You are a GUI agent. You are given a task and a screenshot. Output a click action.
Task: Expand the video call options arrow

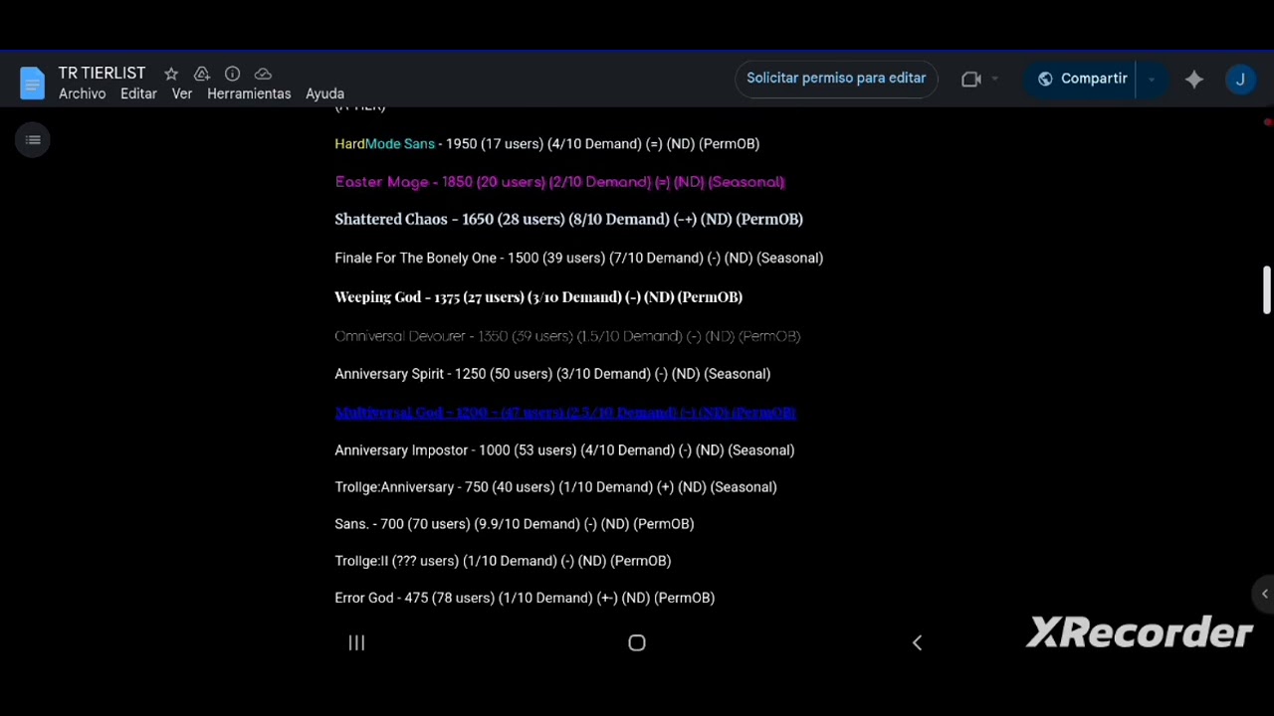pos(994,80)
